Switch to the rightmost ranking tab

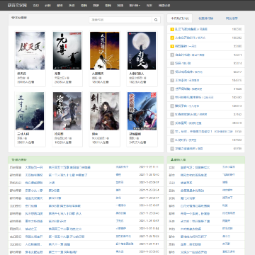coord(232,18)
